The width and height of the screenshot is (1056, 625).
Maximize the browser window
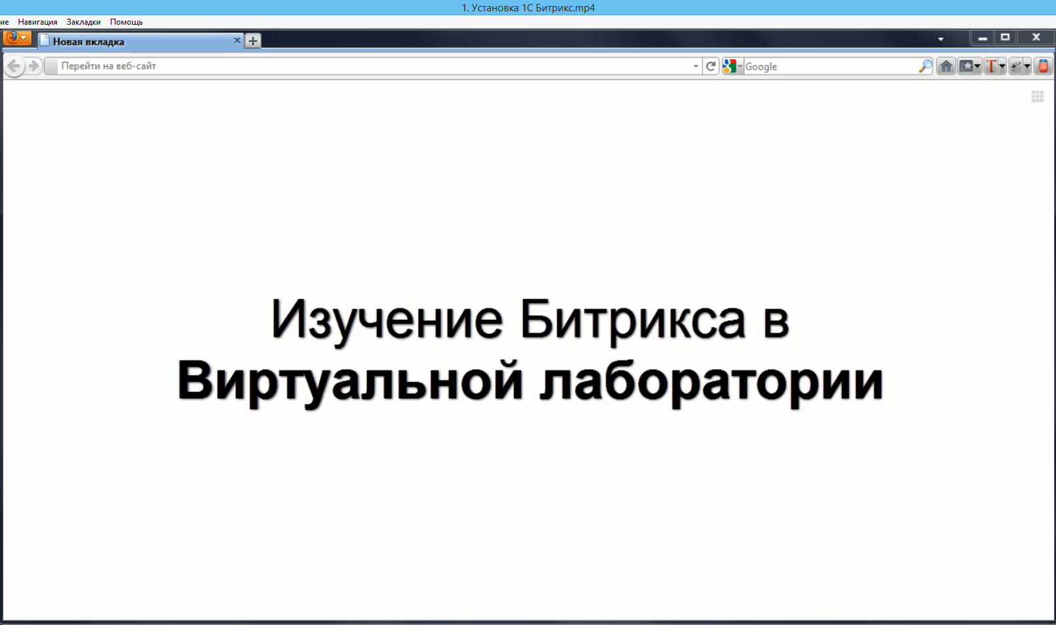1005,38
